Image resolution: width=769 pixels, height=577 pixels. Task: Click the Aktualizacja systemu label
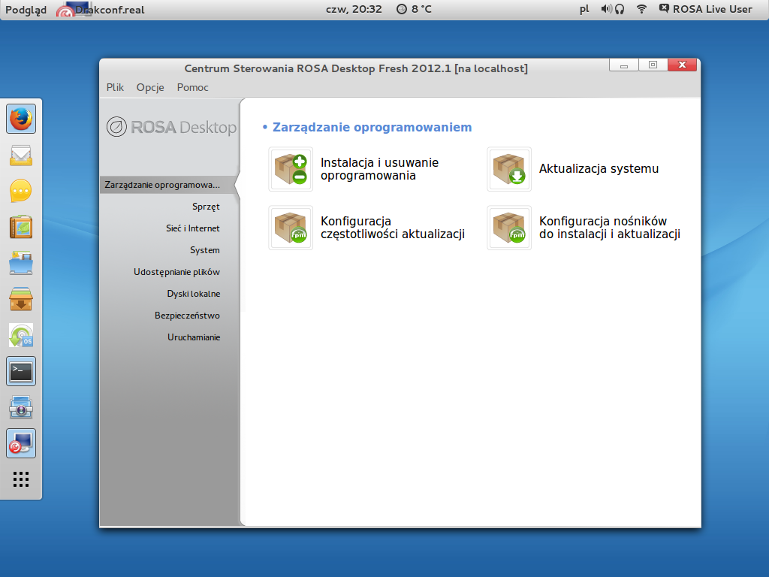[599, 169]
